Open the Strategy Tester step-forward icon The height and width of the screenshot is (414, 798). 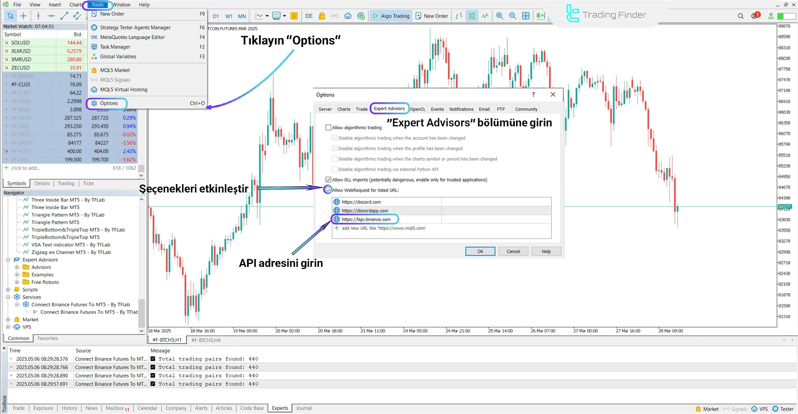tap(541, 16)
